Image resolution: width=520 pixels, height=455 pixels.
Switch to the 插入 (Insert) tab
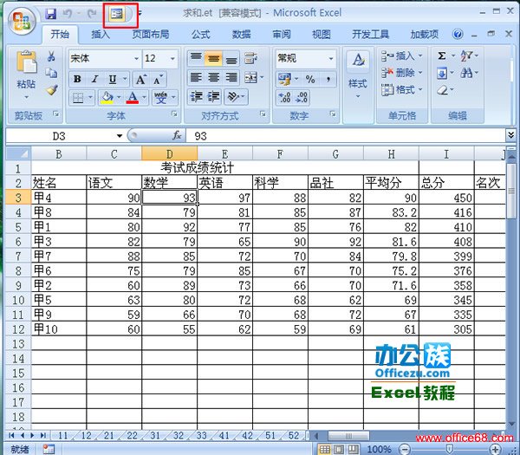click(101, 35)
